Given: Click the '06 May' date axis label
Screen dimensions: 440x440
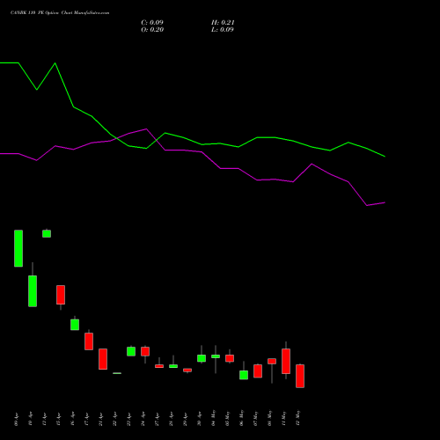Looking at the screenshot, I should point(241,418).
